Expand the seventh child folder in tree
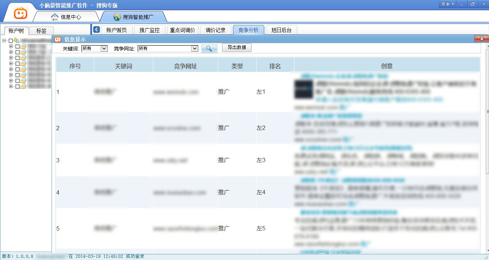The width and height of the screenshot is (489, 260). click(x=11, y=81)
